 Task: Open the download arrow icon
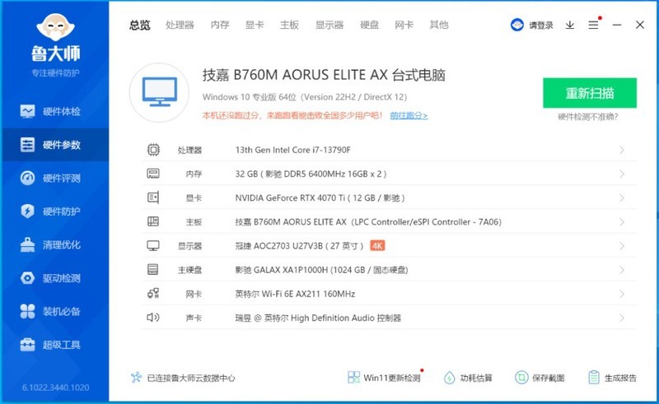(570, 26)
